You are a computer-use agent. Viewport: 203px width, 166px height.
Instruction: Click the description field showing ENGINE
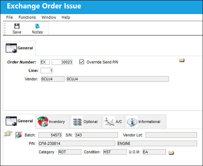pos(157,143)
